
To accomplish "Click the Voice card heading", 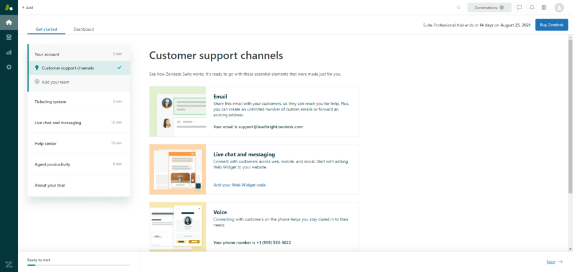I will coord(220,212).
